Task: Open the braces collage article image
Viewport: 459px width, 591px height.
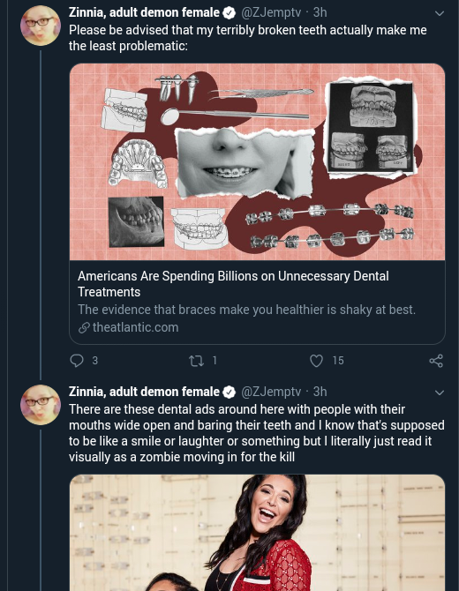Action: (x=257, y=161)
